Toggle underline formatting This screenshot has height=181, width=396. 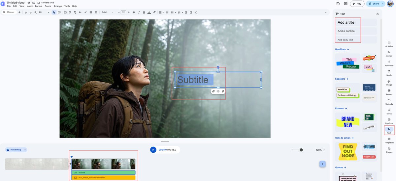[x=144, y=12]
